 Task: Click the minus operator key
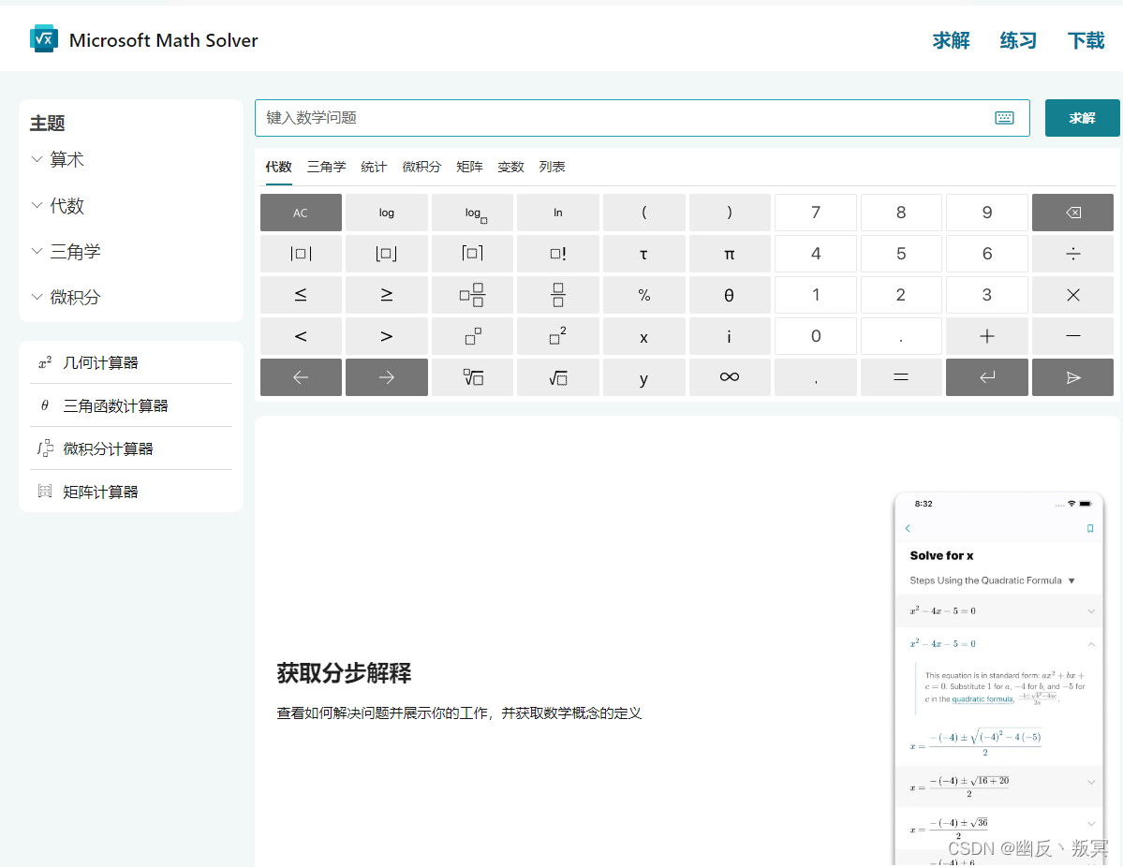click(x=1072, y=336)
